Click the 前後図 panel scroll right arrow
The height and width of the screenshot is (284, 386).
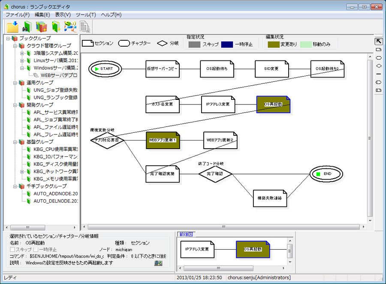coord(283,268)
